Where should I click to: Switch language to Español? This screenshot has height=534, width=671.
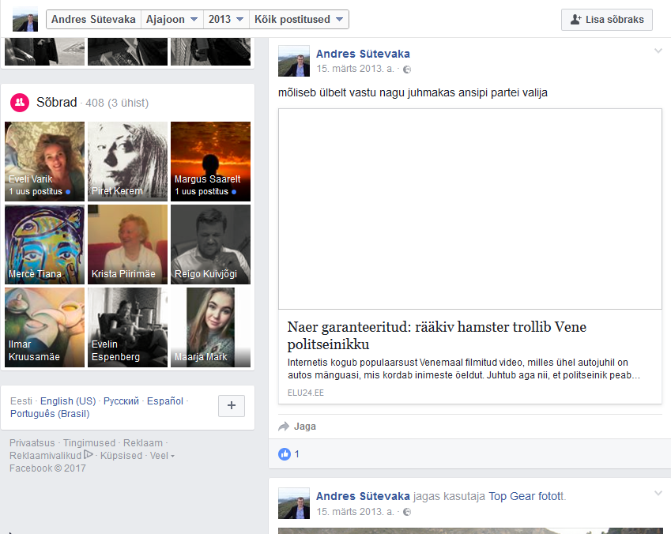click(164, 401)
